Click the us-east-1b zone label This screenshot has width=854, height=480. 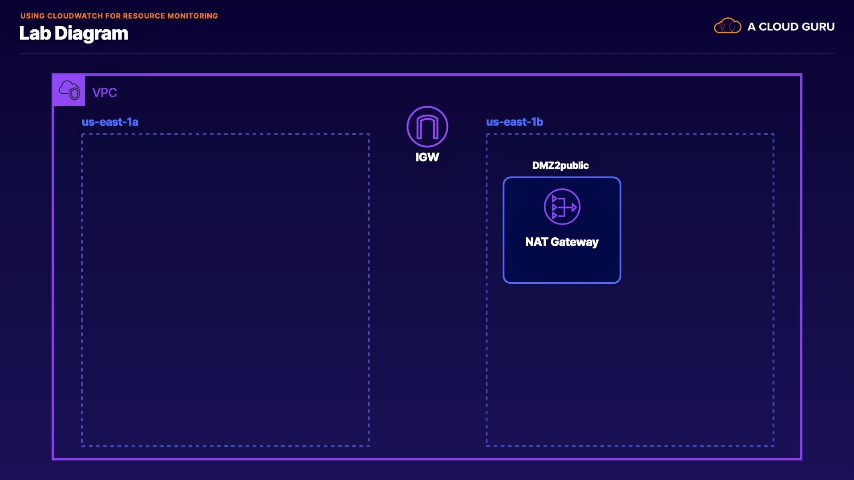(x=514, y=122)
